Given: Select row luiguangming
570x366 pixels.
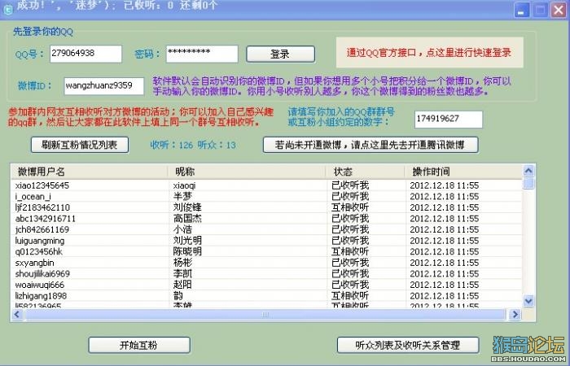Looking at the screenshot, I should [x=266, y=241].
